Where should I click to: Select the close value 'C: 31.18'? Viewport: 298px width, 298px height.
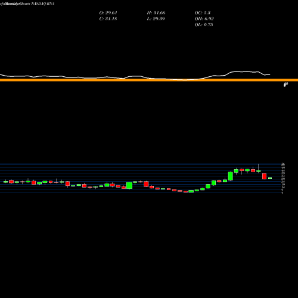point(108,19)
